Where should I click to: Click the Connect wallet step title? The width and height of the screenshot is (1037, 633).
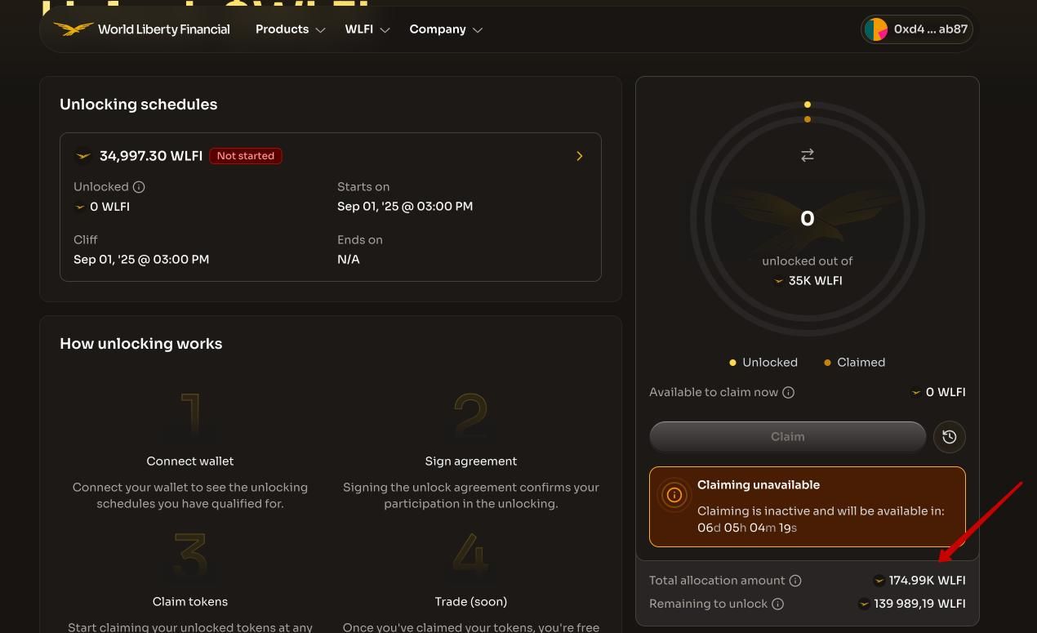(190, 461)
